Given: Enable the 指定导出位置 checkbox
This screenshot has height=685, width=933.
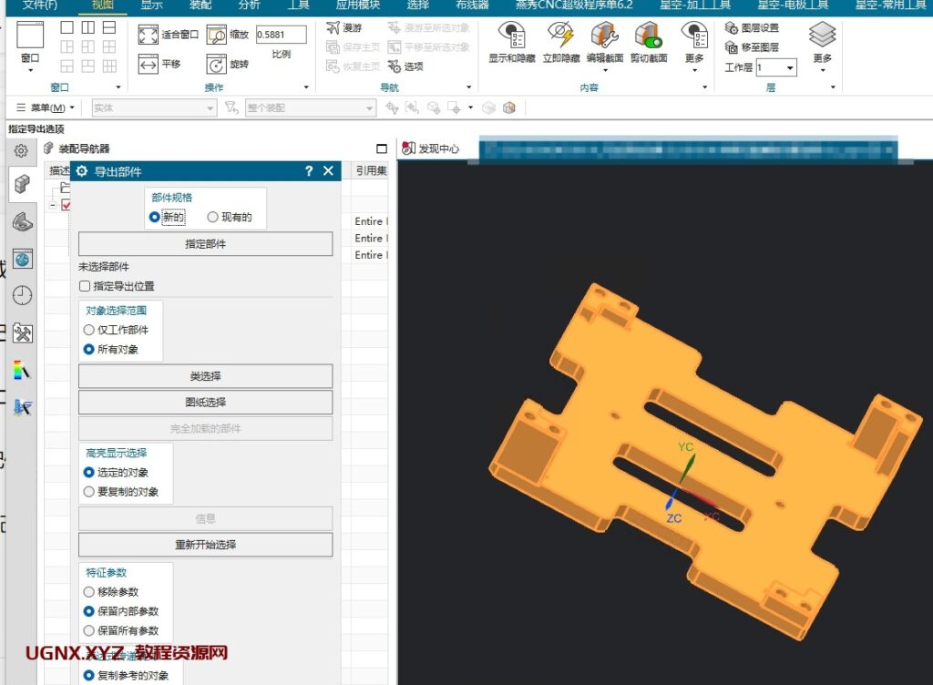Looking at the screenshot, I should coord(85,286).
